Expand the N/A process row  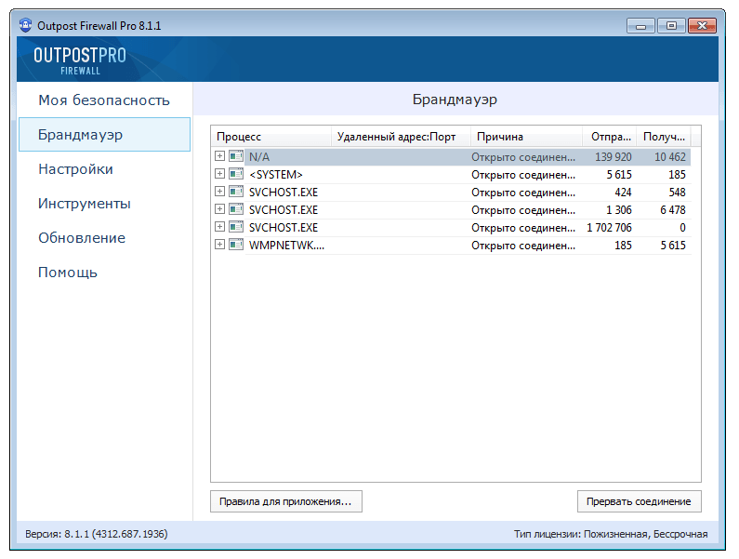coord(219,156)
